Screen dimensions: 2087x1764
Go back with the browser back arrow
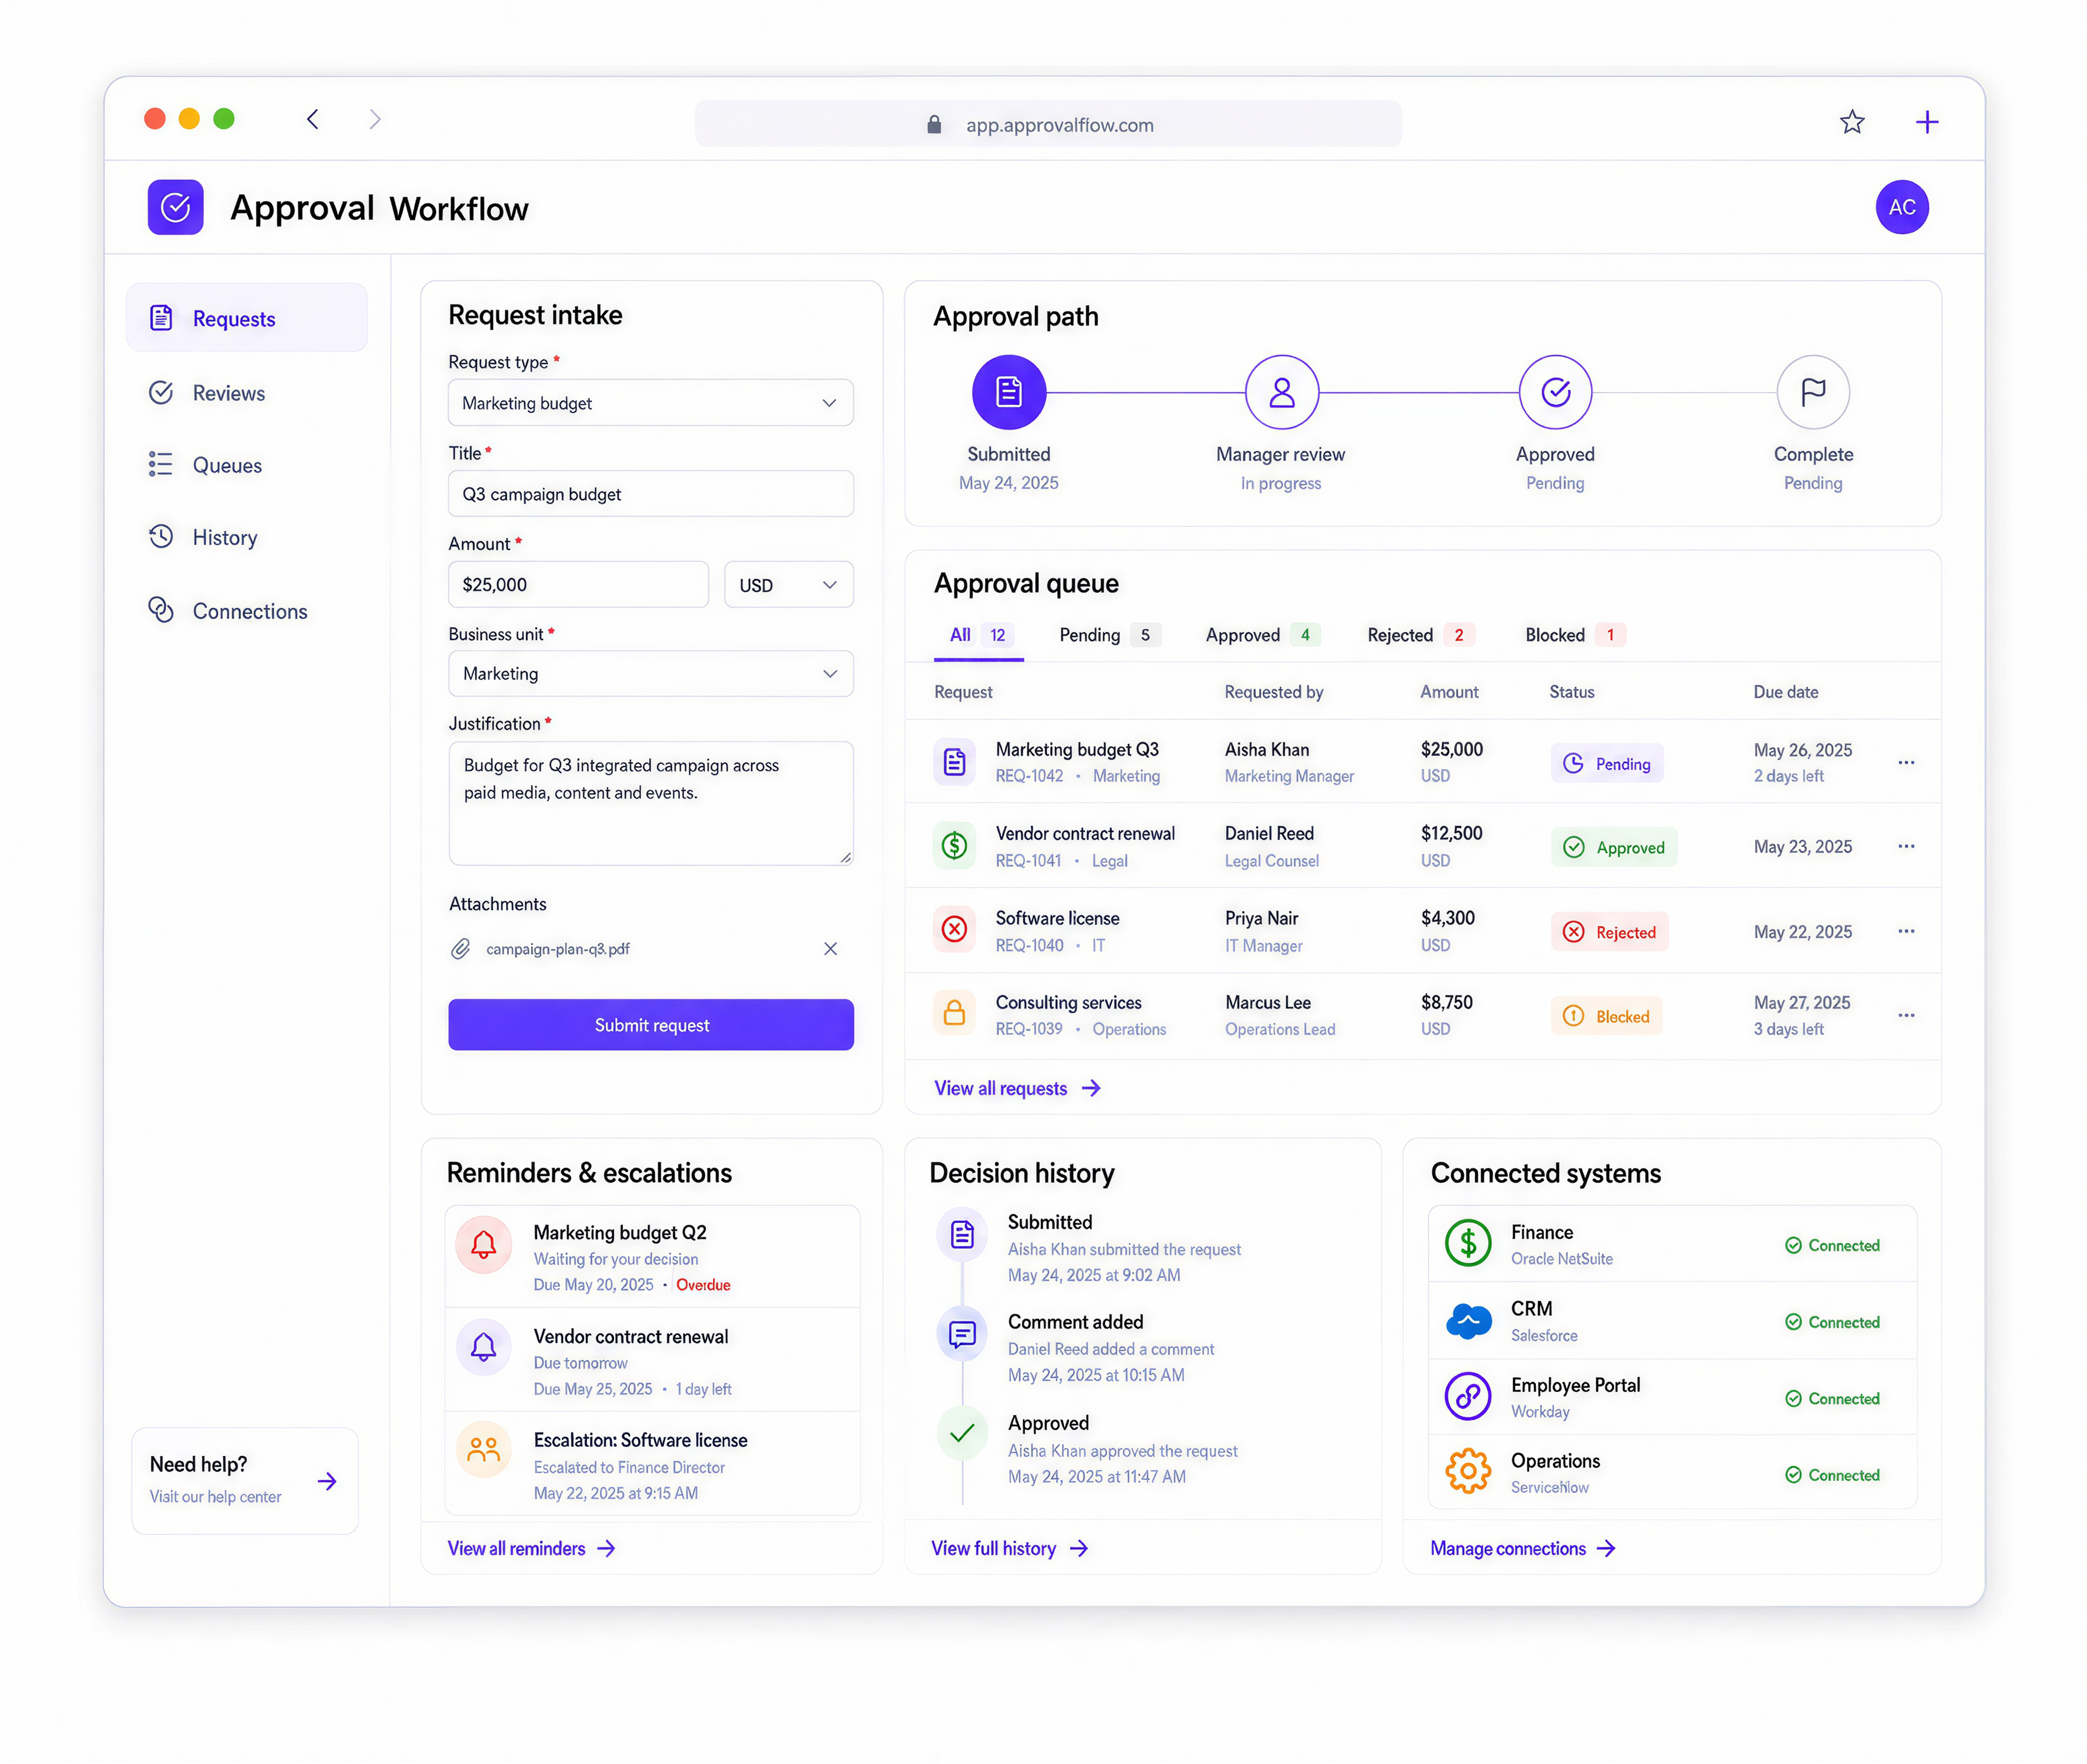coord(313,120)
